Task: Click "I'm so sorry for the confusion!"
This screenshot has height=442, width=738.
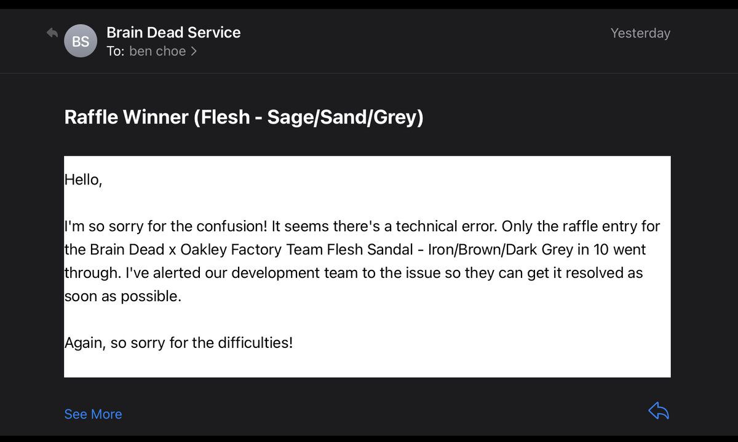Action: coord(166,226)
